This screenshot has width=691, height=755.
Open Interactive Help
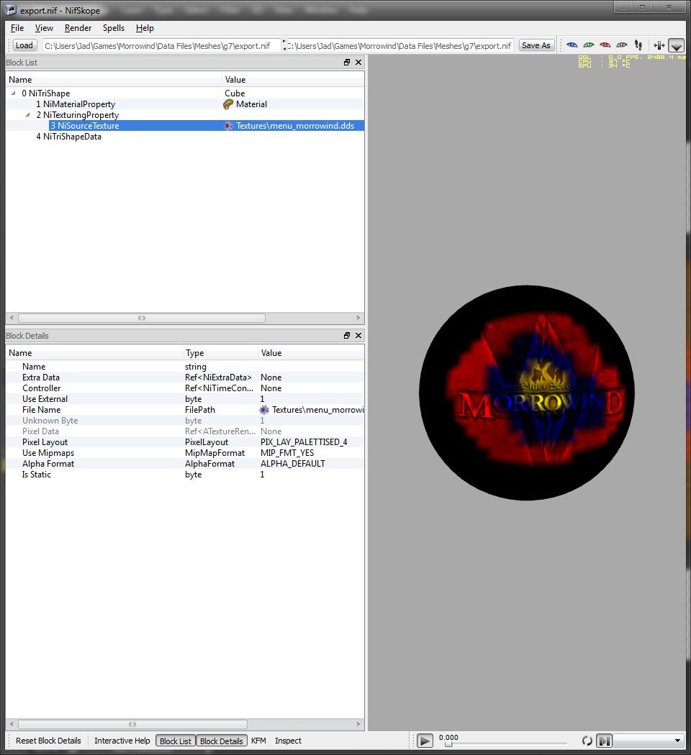coord(122,741)
